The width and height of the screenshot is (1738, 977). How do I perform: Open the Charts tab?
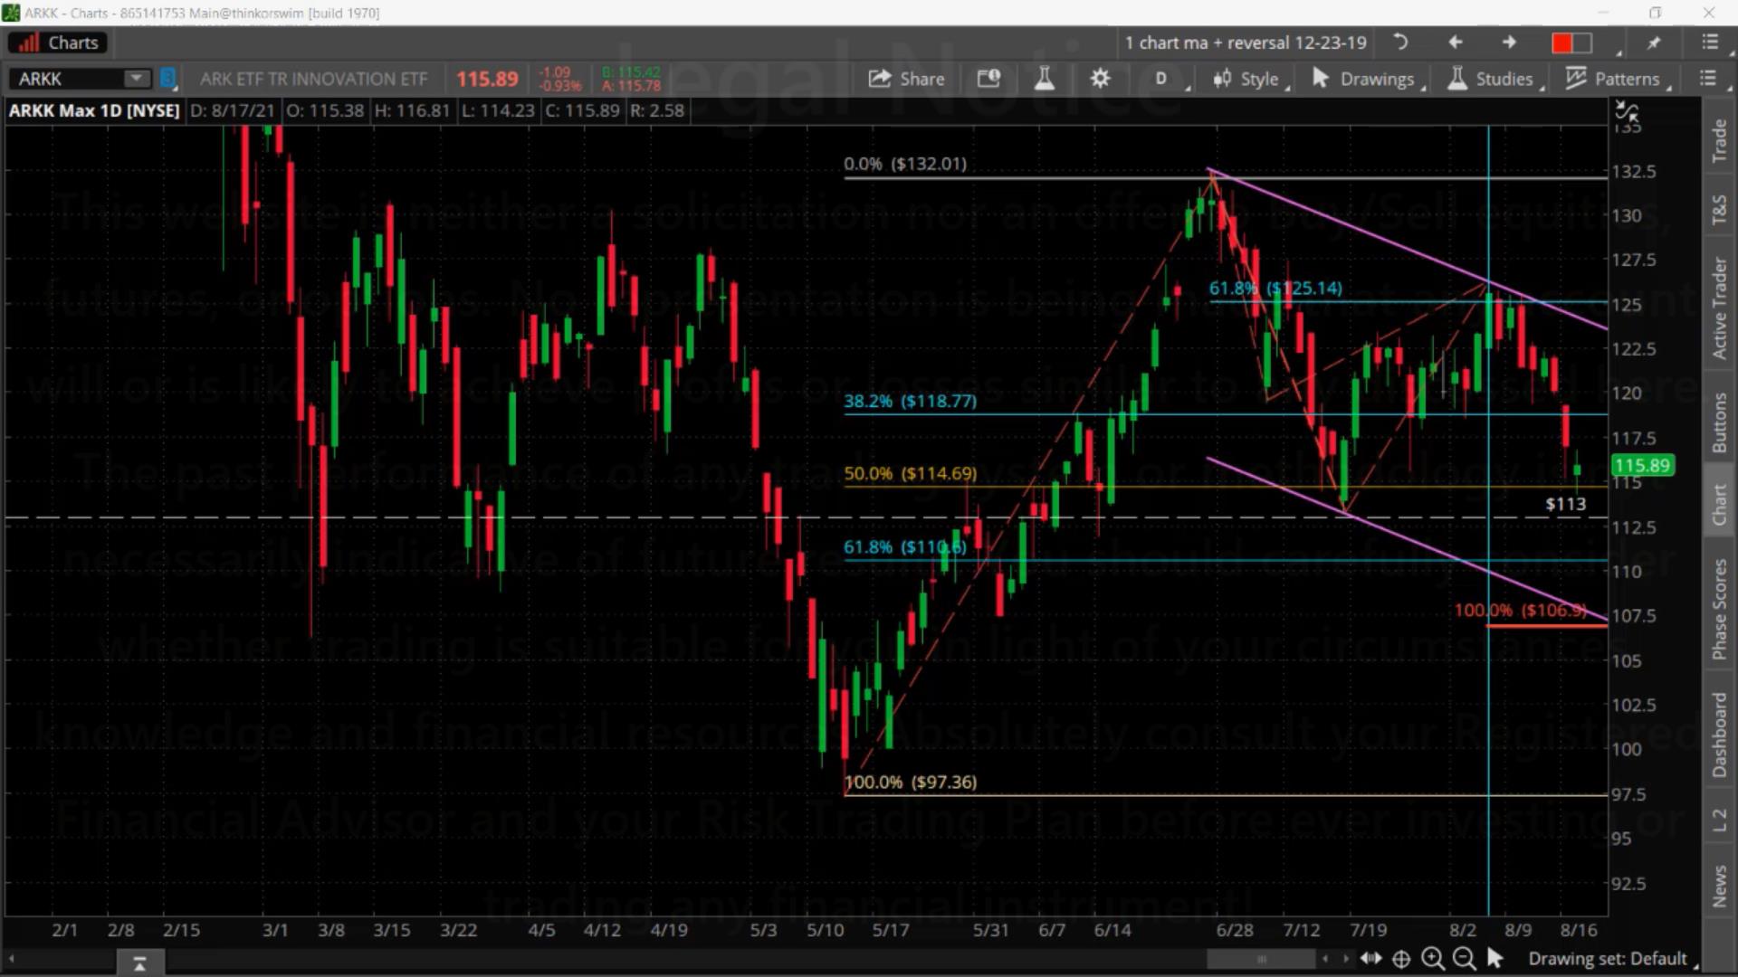[x=57, y=43]
